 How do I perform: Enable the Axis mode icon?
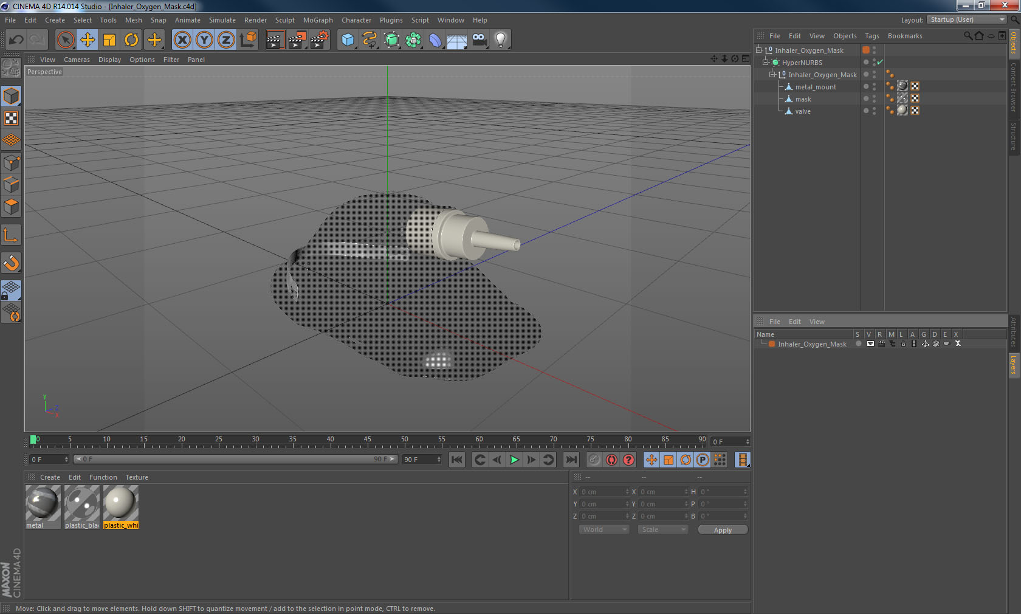tap(11, 235)
